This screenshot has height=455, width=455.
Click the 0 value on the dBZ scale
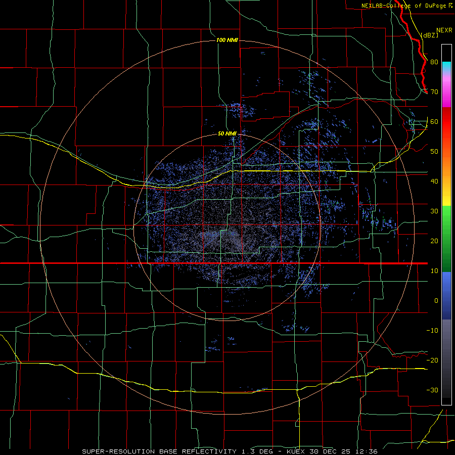point(436,301)
